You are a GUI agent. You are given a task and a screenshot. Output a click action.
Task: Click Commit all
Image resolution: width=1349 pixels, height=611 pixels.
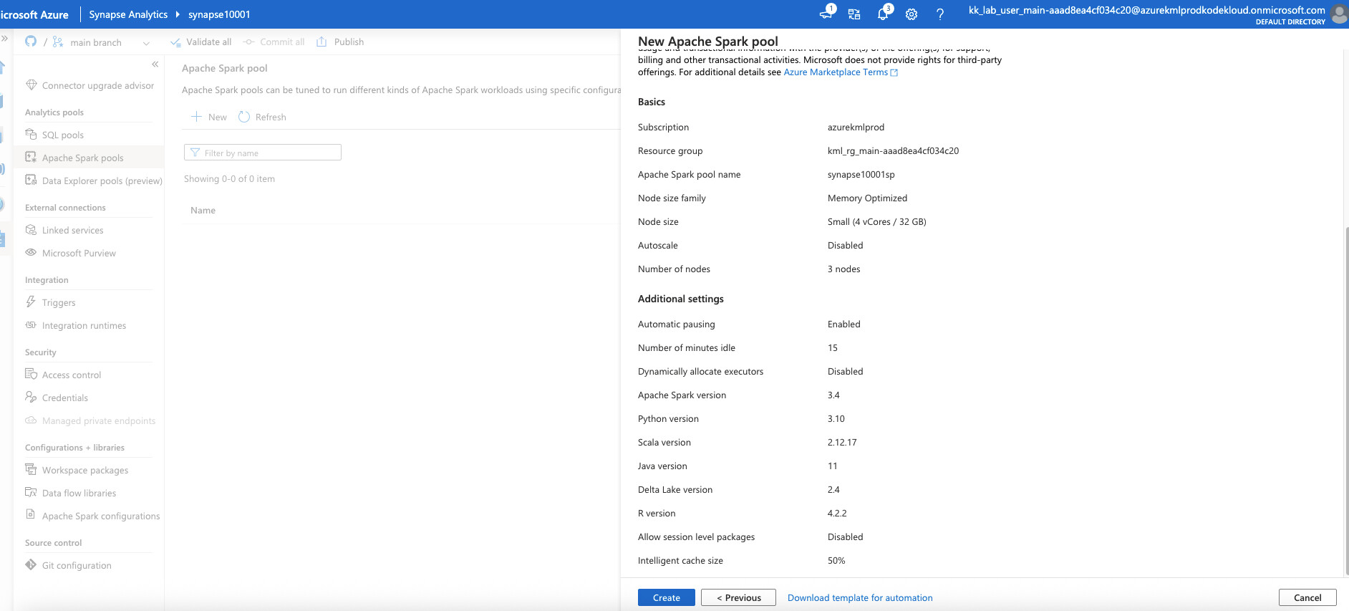click(x=274, y=42)
